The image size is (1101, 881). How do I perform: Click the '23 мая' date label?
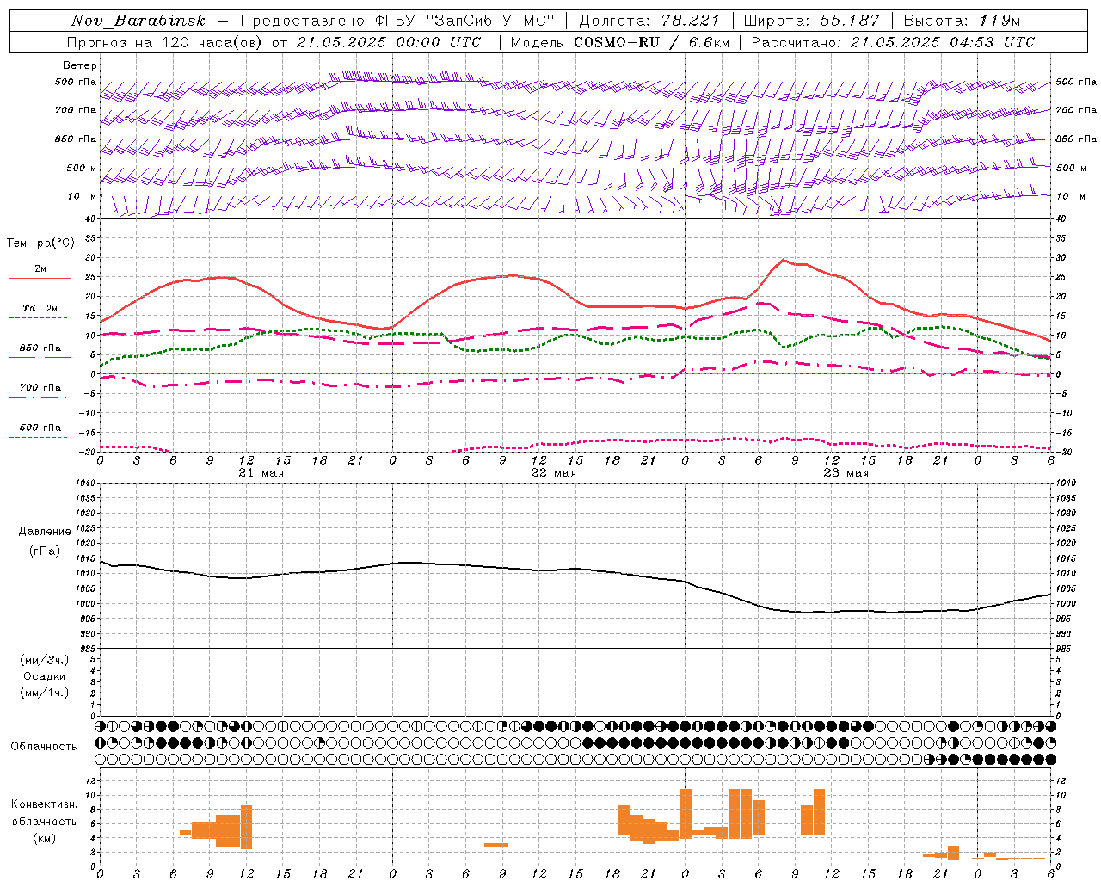pos(846,473)
